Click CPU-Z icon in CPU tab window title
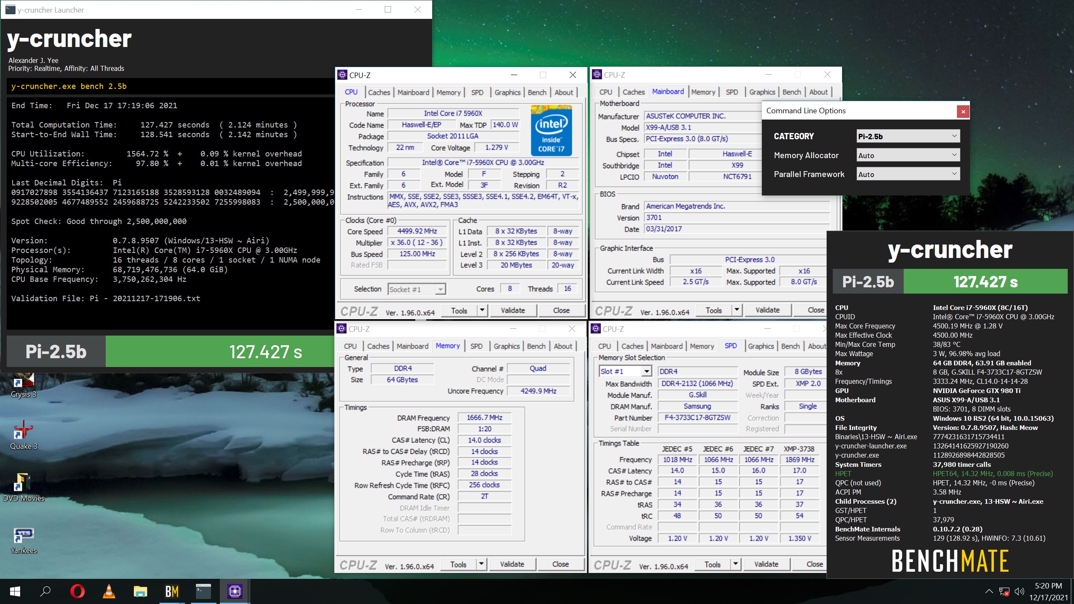 tap(342, 75)
